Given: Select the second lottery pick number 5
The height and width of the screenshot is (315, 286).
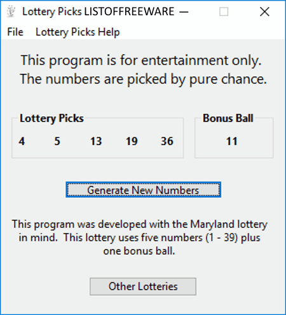Looking at the screenshot, I should pos(57,141).
